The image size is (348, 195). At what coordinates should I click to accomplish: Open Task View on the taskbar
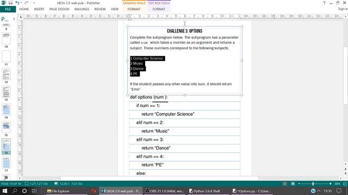(34, 191)
